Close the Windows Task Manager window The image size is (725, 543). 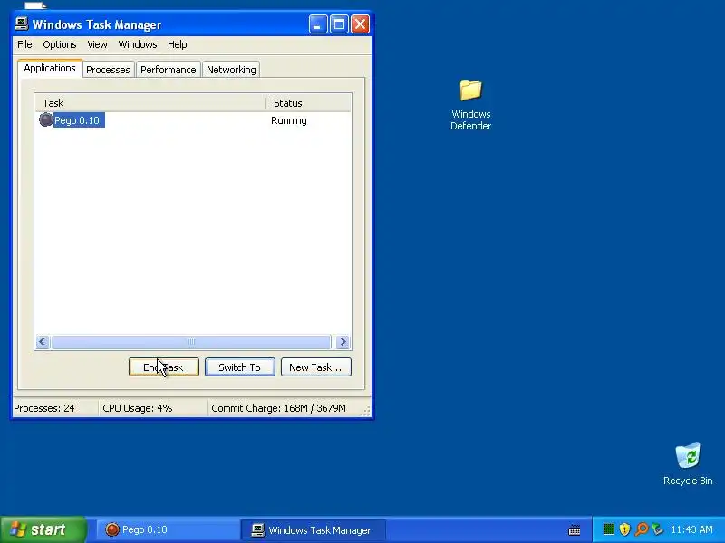click(x=360, y=24)
